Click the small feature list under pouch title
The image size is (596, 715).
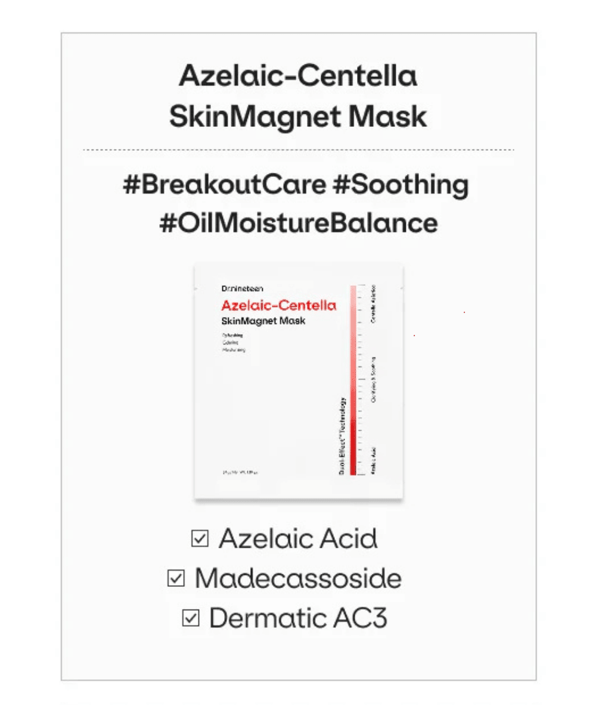click(233, 343)
